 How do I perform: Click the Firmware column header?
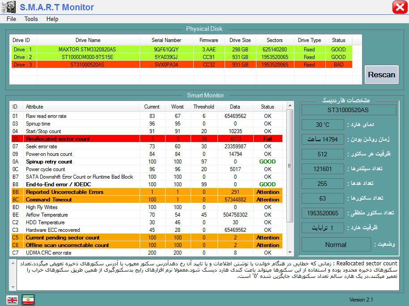tap(209, 40)
